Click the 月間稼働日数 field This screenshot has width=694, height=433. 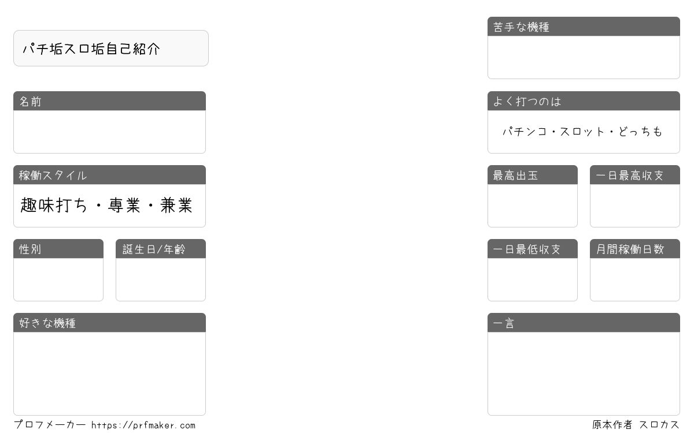(x=635, y=279)
